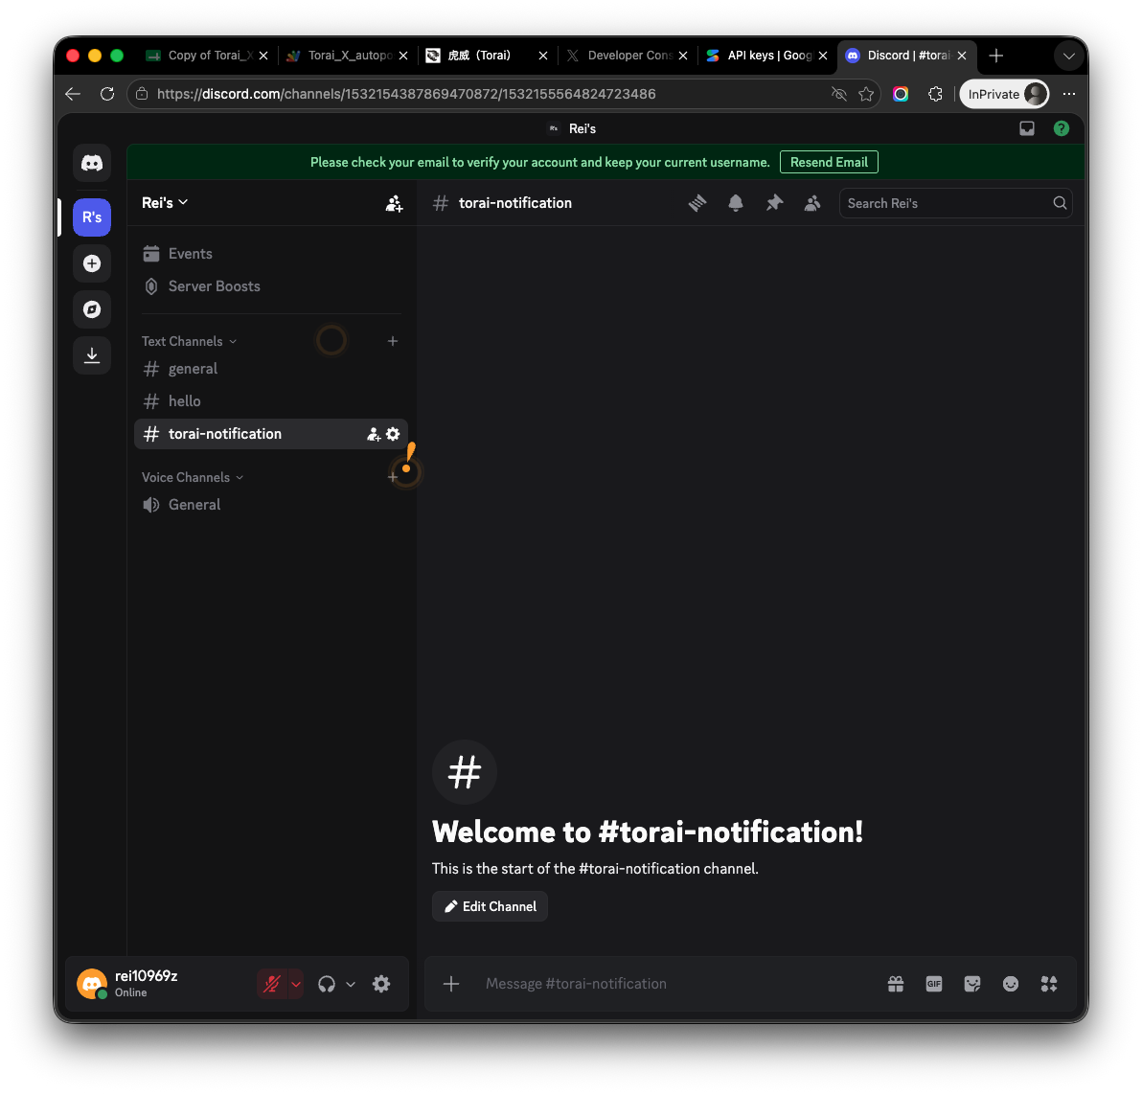This screenshot has width=1142, height=1094.
Task: Toggle headphones deafen button
Action: pos(327,984)
